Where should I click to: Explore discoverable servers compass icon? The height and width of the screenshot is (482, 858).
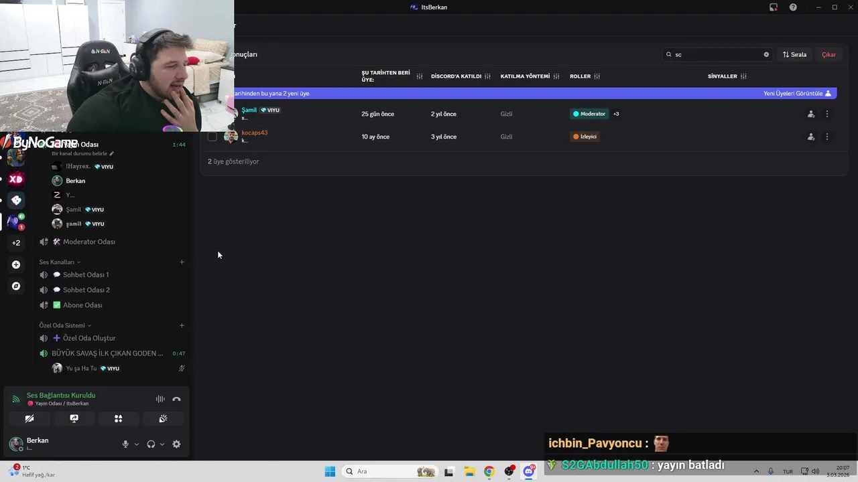point(15,286)
